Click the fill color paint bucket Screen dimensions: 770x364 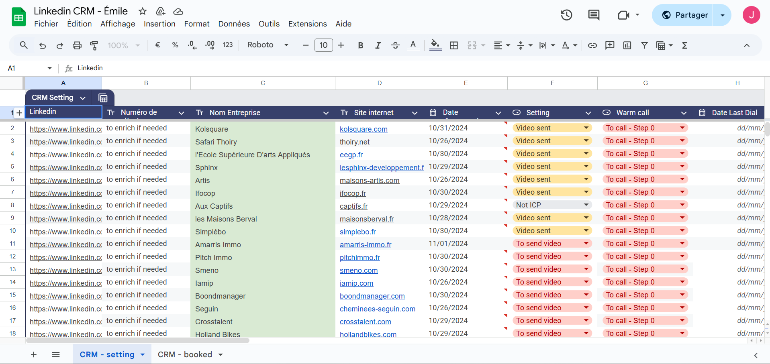(x=435, y=45)
